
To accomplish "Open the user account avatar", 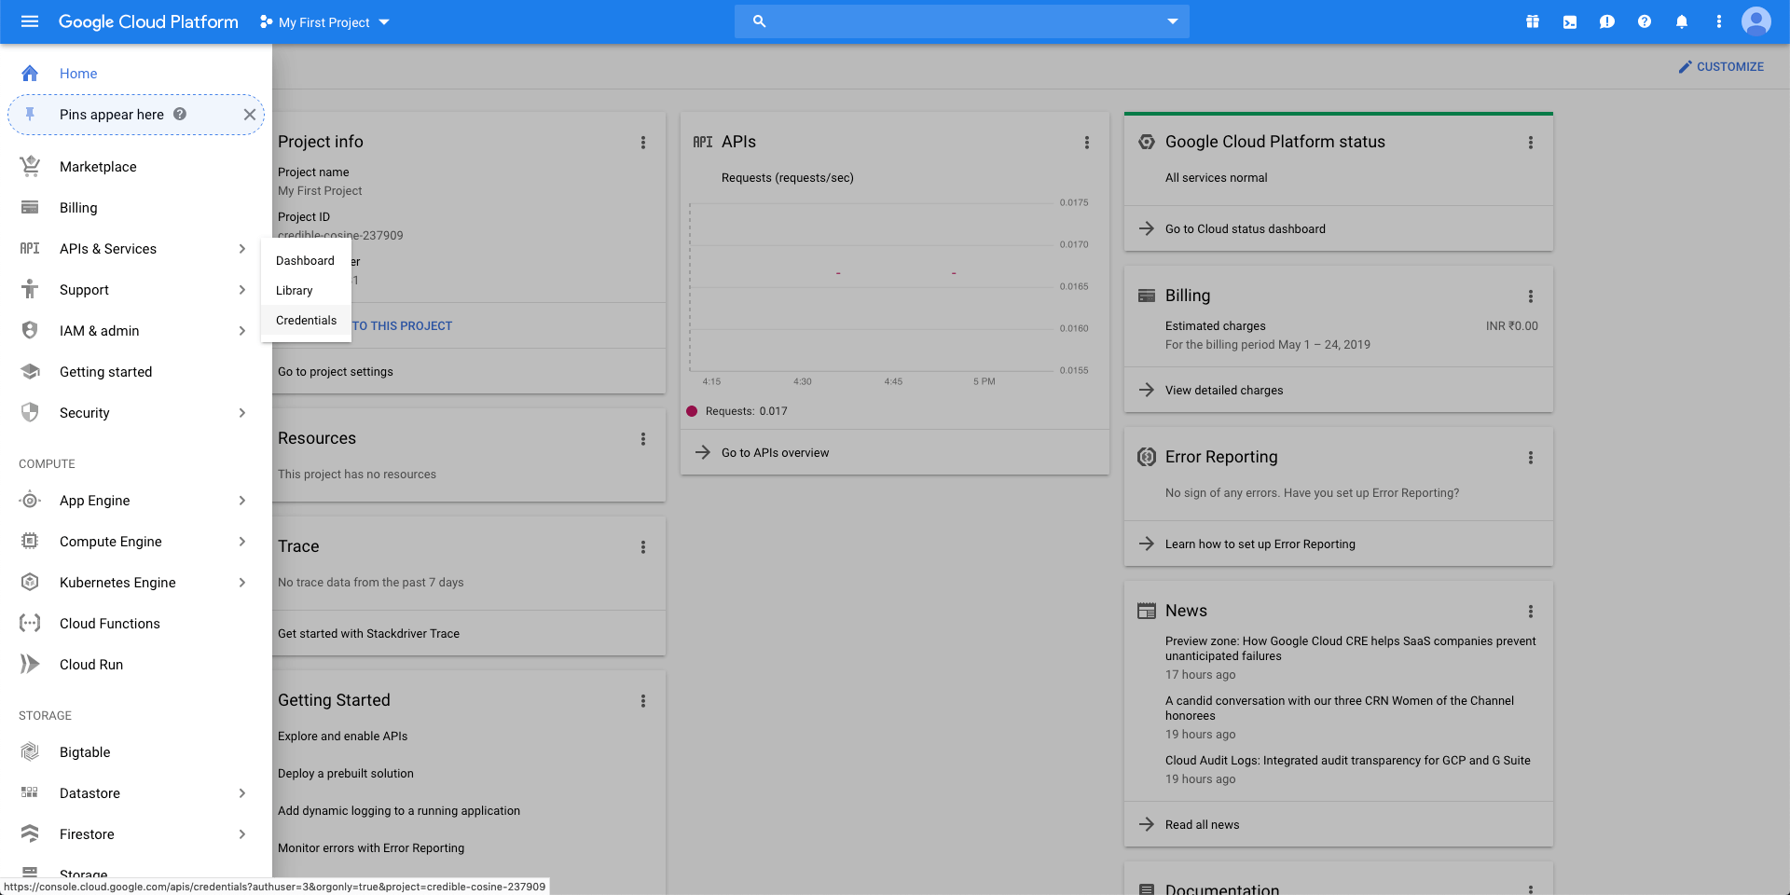I will [x=1756, y=21].
